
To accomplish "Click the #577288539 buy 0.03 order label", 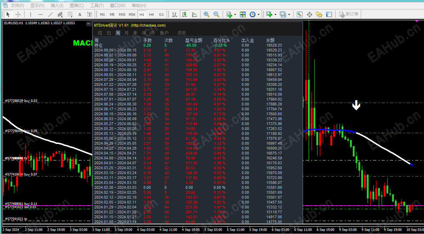I will click(x=21, y=101).
